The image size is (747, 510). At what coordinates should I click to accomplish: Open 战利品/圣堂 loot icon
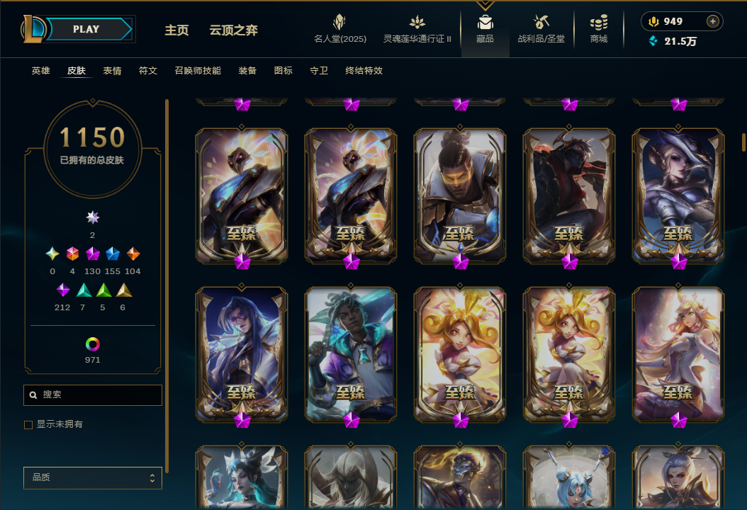[541, 22]
